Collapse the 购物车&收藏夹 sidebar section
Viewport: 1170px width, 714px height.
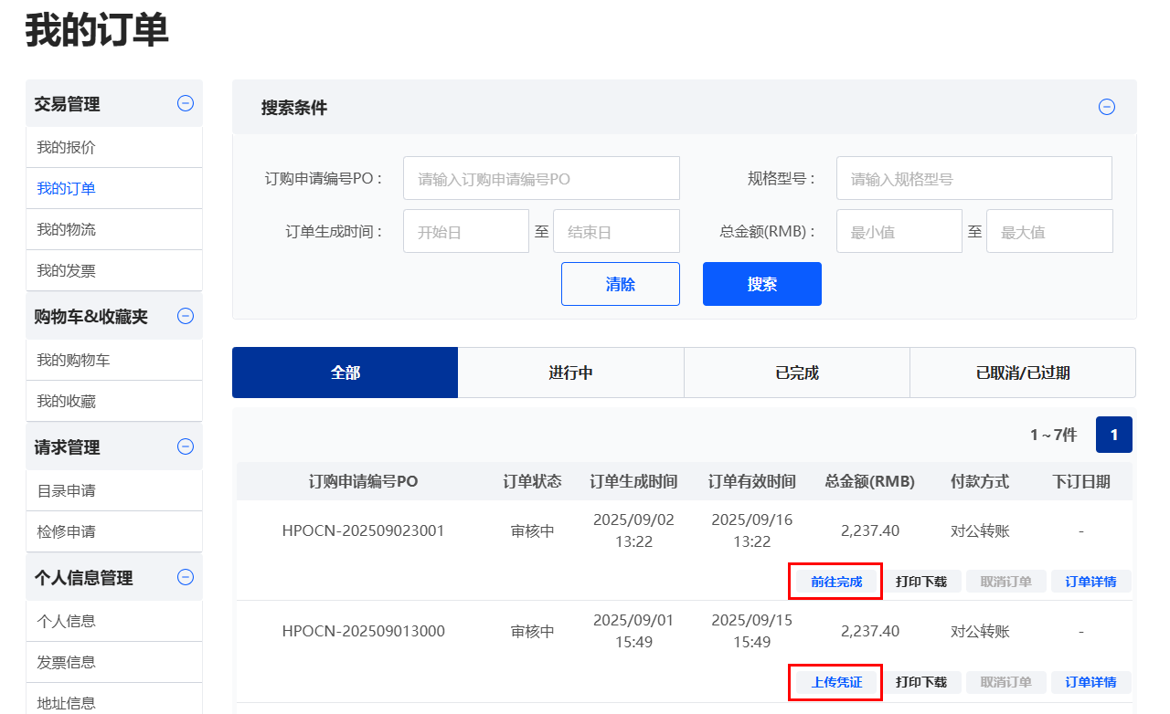[x=186, y=316]
